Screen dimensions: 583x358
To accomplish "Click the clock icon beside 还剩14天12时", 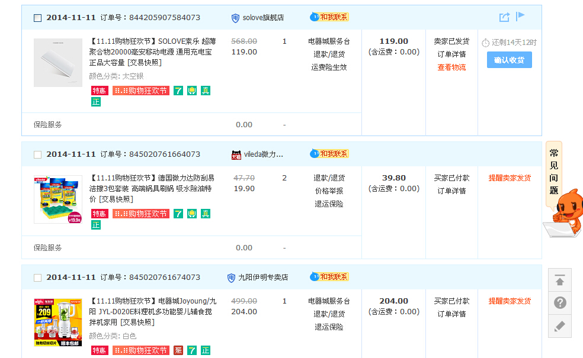I will point(486,43).
